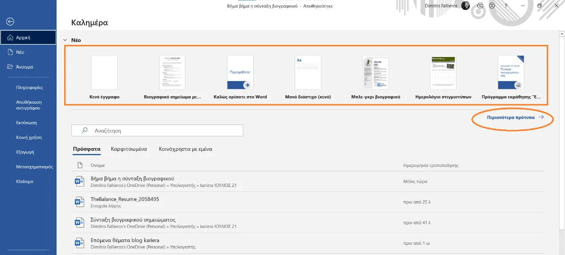Screen dimensions: 565x255
Task: Switch to the Πρόσφατα tab
Action: 87,149
